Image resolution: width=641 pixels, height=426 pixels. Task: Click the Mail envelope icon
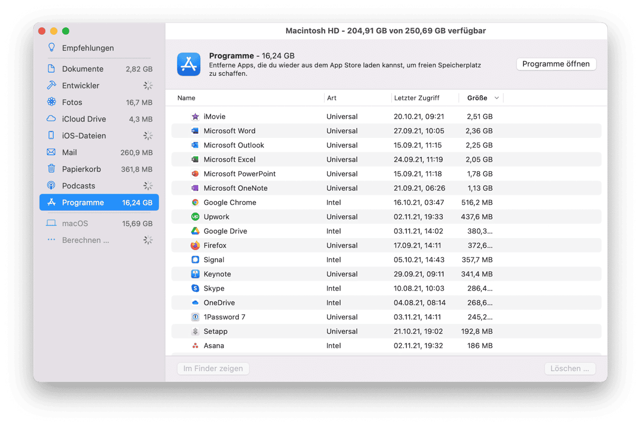pyautogui.click(x=51, y=152)
